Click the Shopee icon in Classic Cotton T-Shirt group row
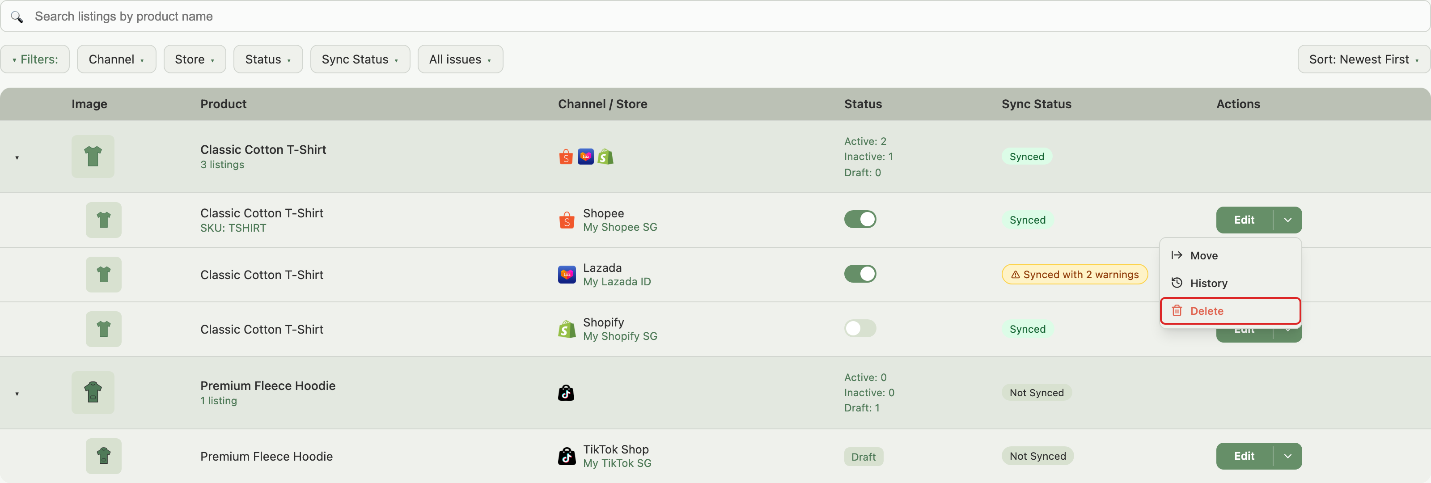This screenshot has width=1431, height=483. coord(566,157)
